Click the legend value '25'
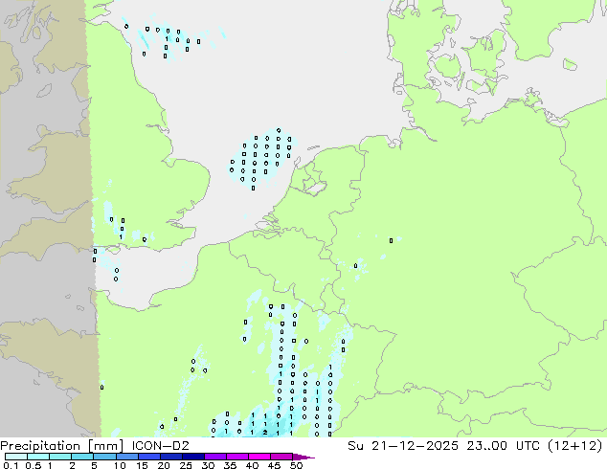 186,465
